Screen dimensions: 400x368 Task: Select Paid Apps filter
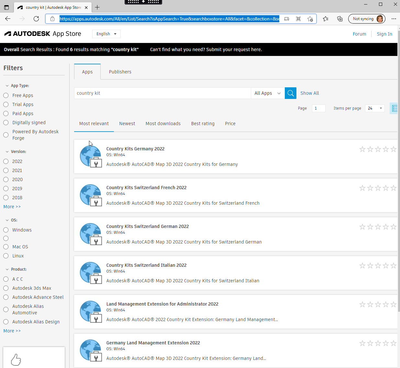pos(6,114)
